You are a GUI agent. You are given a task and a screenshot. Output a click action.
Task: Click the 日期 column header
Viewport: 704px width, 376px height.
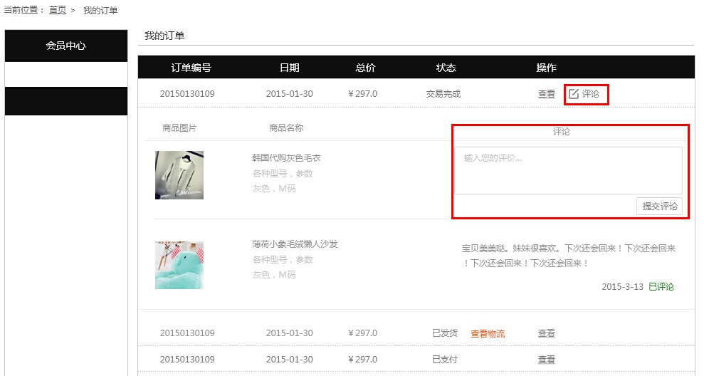(x=289, y=68)
